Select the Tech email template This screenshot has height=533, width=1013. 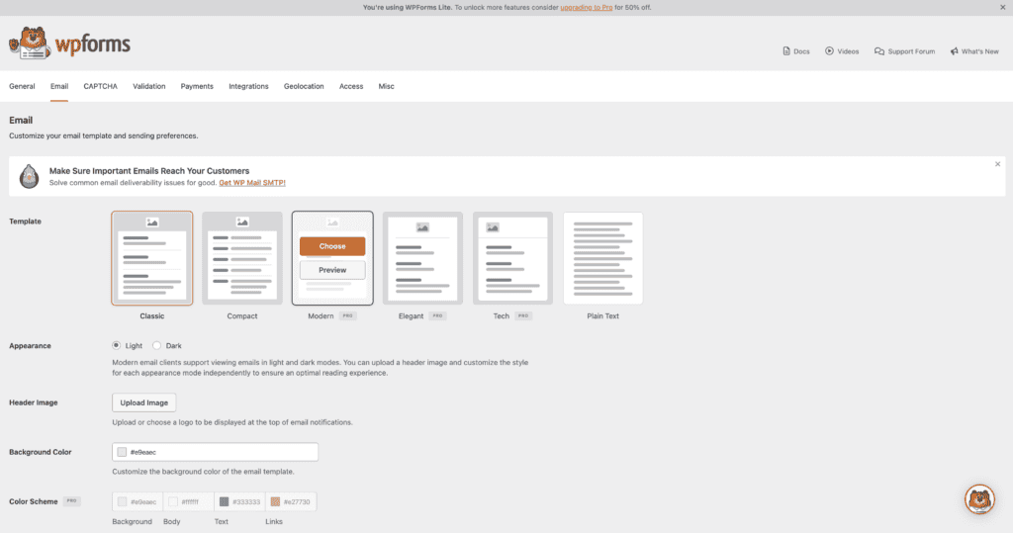pyautogui.click(x=513, y=258)
